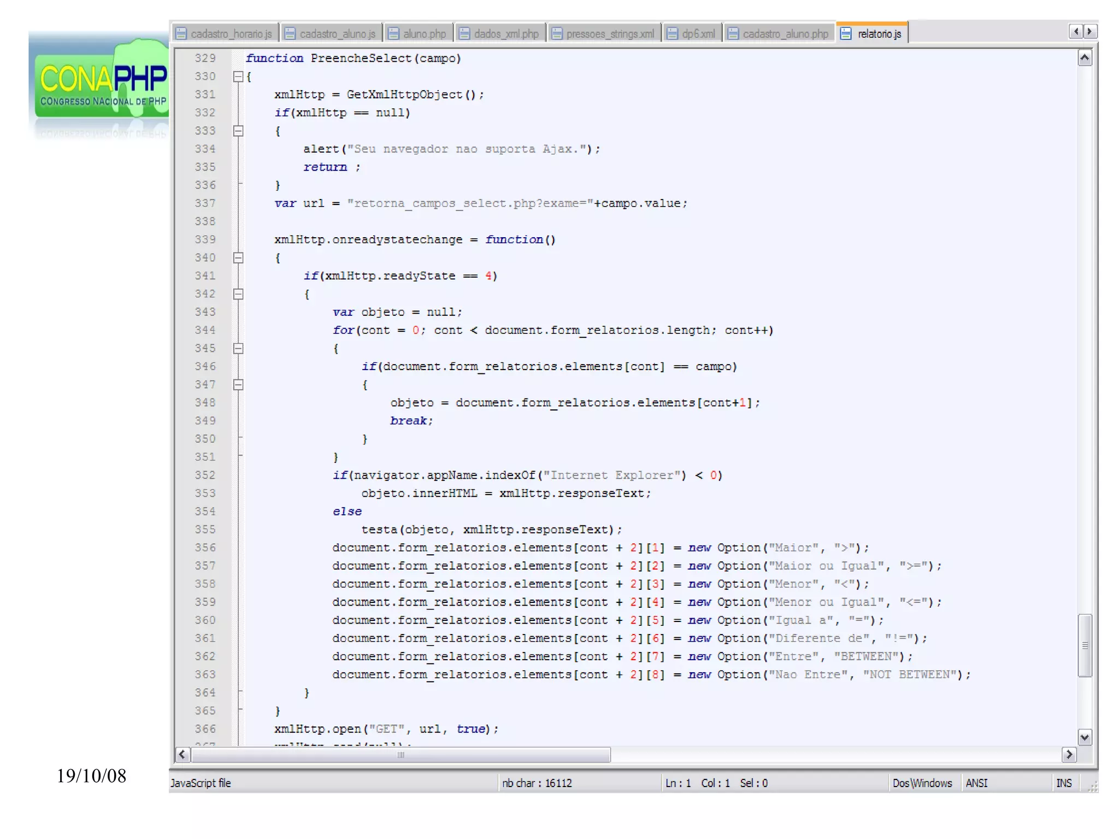This screenshot has height=839, width=1119.
Task: Click the file icon on cadastro_aluno.js tab
Action: tap(290, 34)
